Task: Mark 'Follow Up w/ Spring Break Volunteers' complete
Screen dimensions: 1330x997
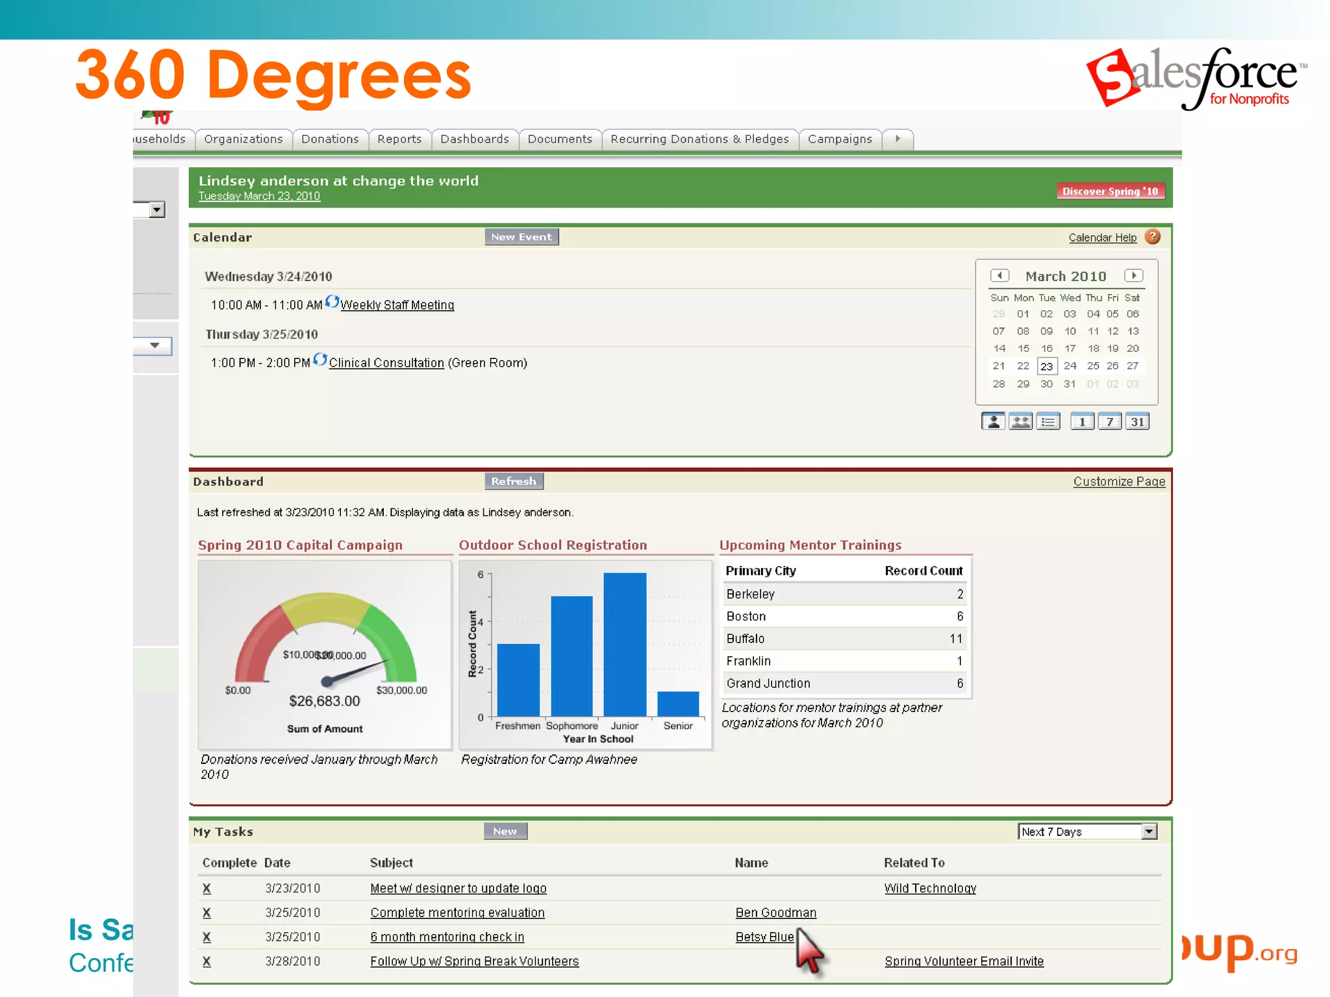Action: tap(207, 961)
